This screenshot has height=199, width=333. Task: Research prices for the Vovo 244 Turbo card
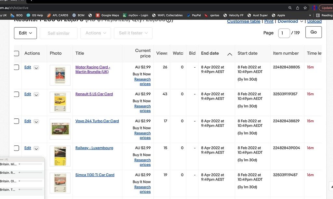tap(142, 136)
